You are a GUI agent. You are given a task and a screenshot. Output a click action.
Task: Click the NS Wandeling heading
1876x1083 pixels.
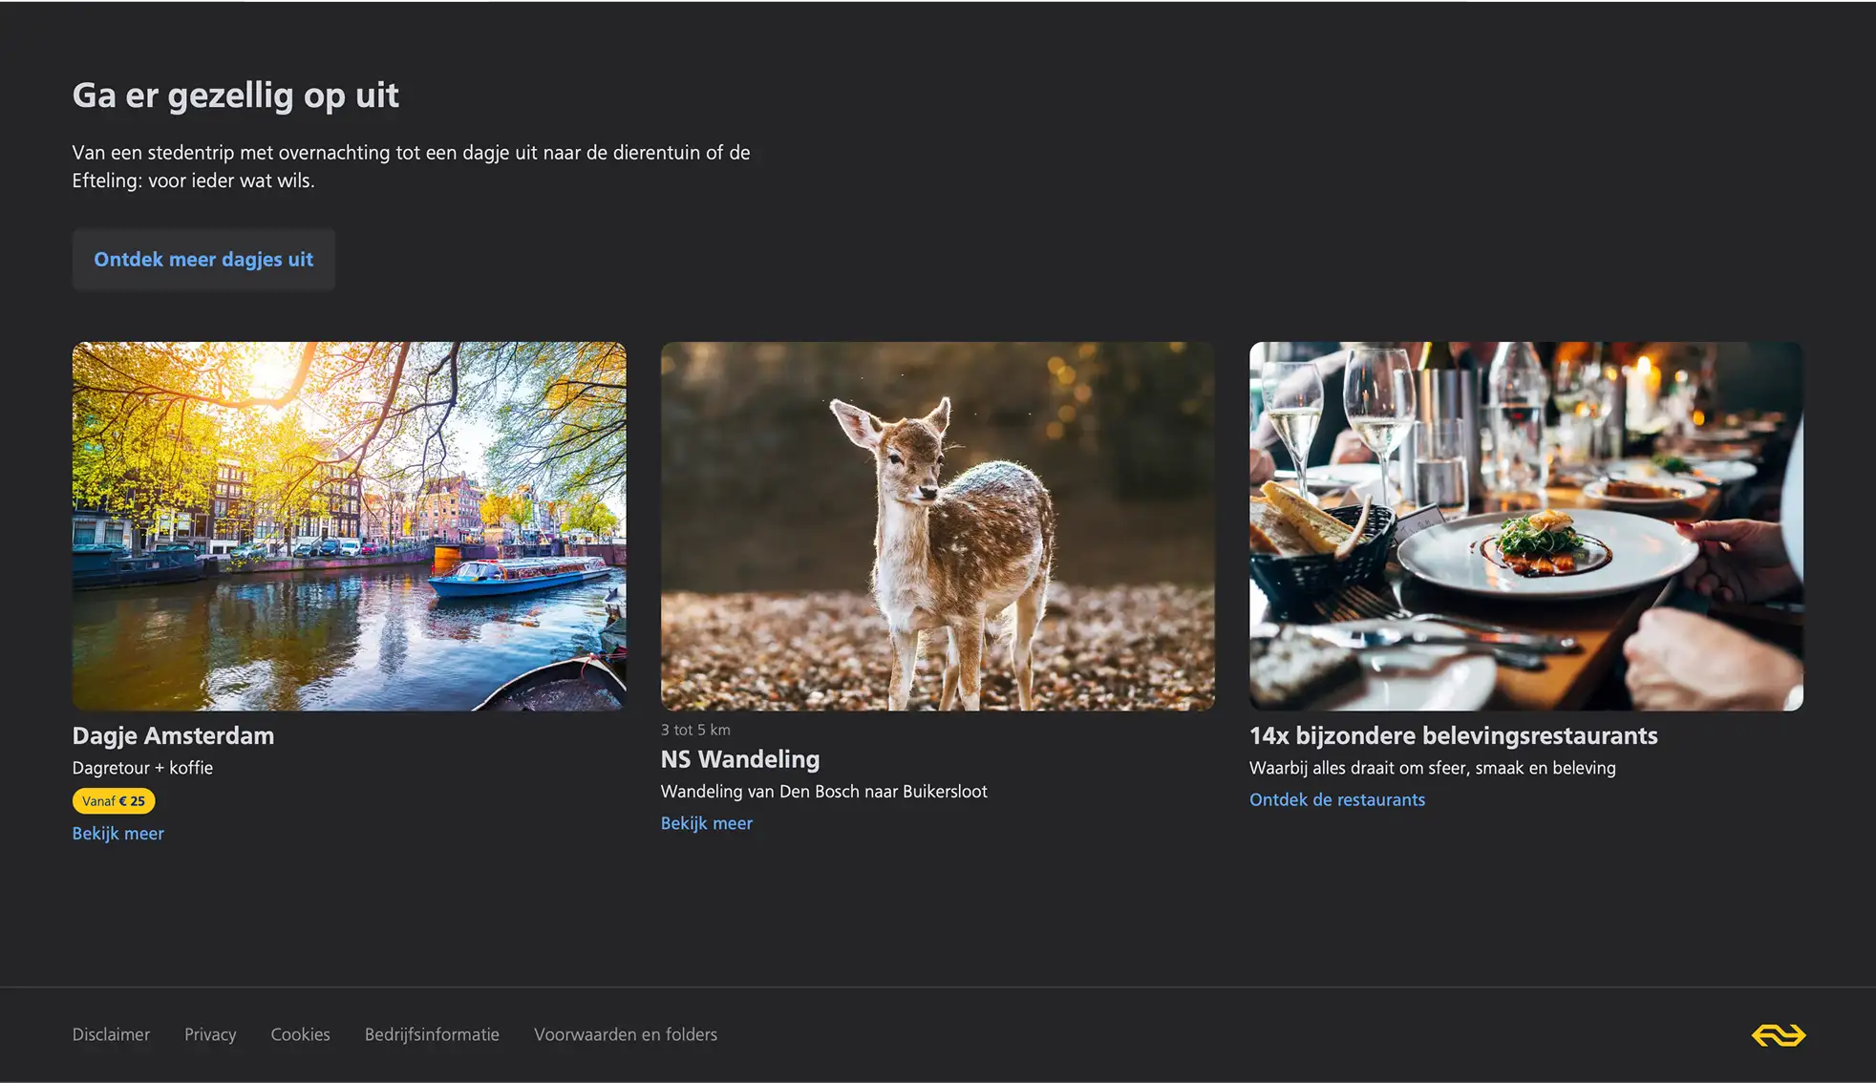coord(739,759)
